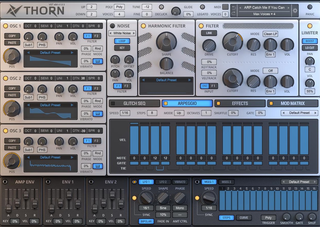
Task: Select previous OSC 3 wavetable preset arrow
Action: tap(28, 157)
